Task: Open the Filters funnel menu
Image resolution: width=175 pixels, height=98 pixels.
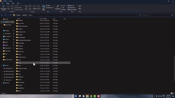Action: pos(80,8)
